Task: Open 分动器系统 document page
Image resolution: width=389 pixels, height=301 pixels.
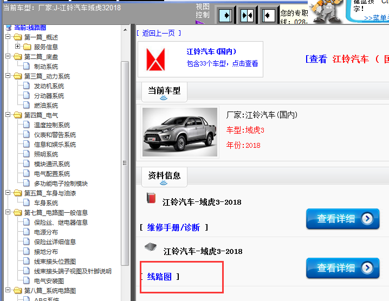Action: pyautogui.click(x=49, y=96)
